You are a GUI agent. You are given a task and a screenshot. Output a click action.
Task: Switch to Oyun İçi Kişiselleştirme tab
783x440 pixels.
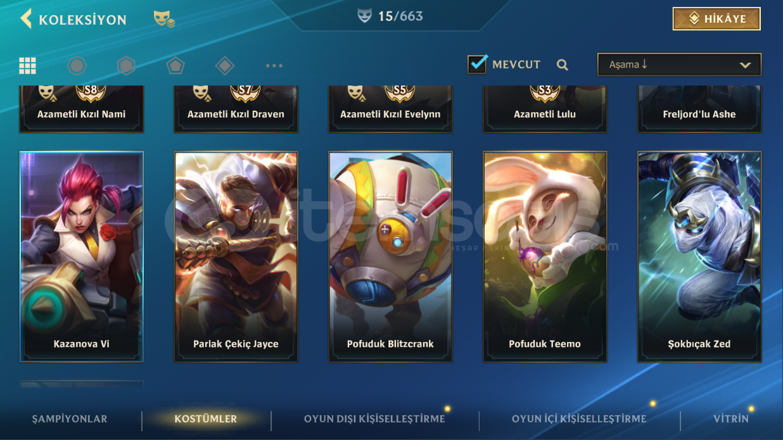[x=579, y=418]
